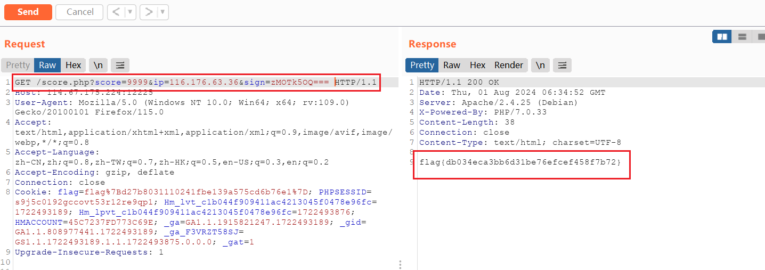Open history dropdown next to back arrow

click(x=131, y=12)
